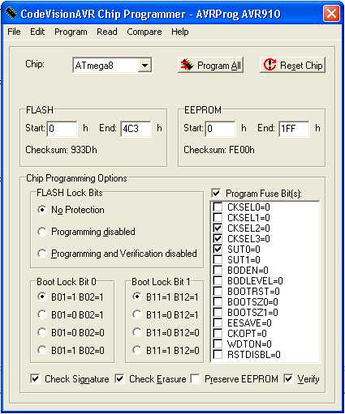The image size is (345, 414).
Task: Click the chip icon in title bar
Action: click(11, 13)
